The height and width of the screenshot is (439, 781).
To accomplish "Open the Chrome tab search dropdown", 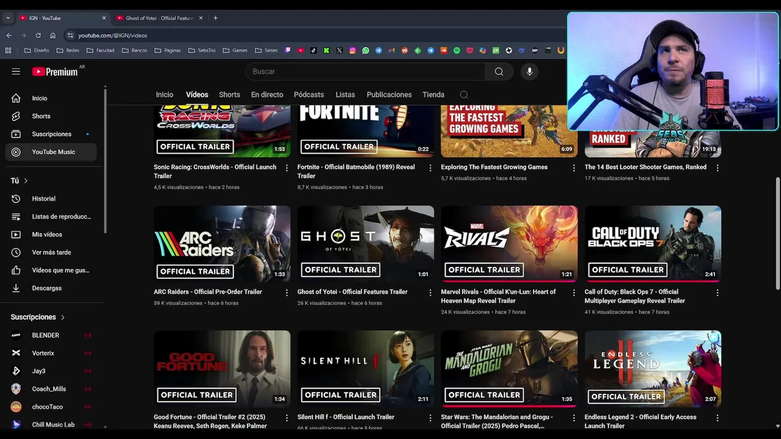I will [8, 18].
